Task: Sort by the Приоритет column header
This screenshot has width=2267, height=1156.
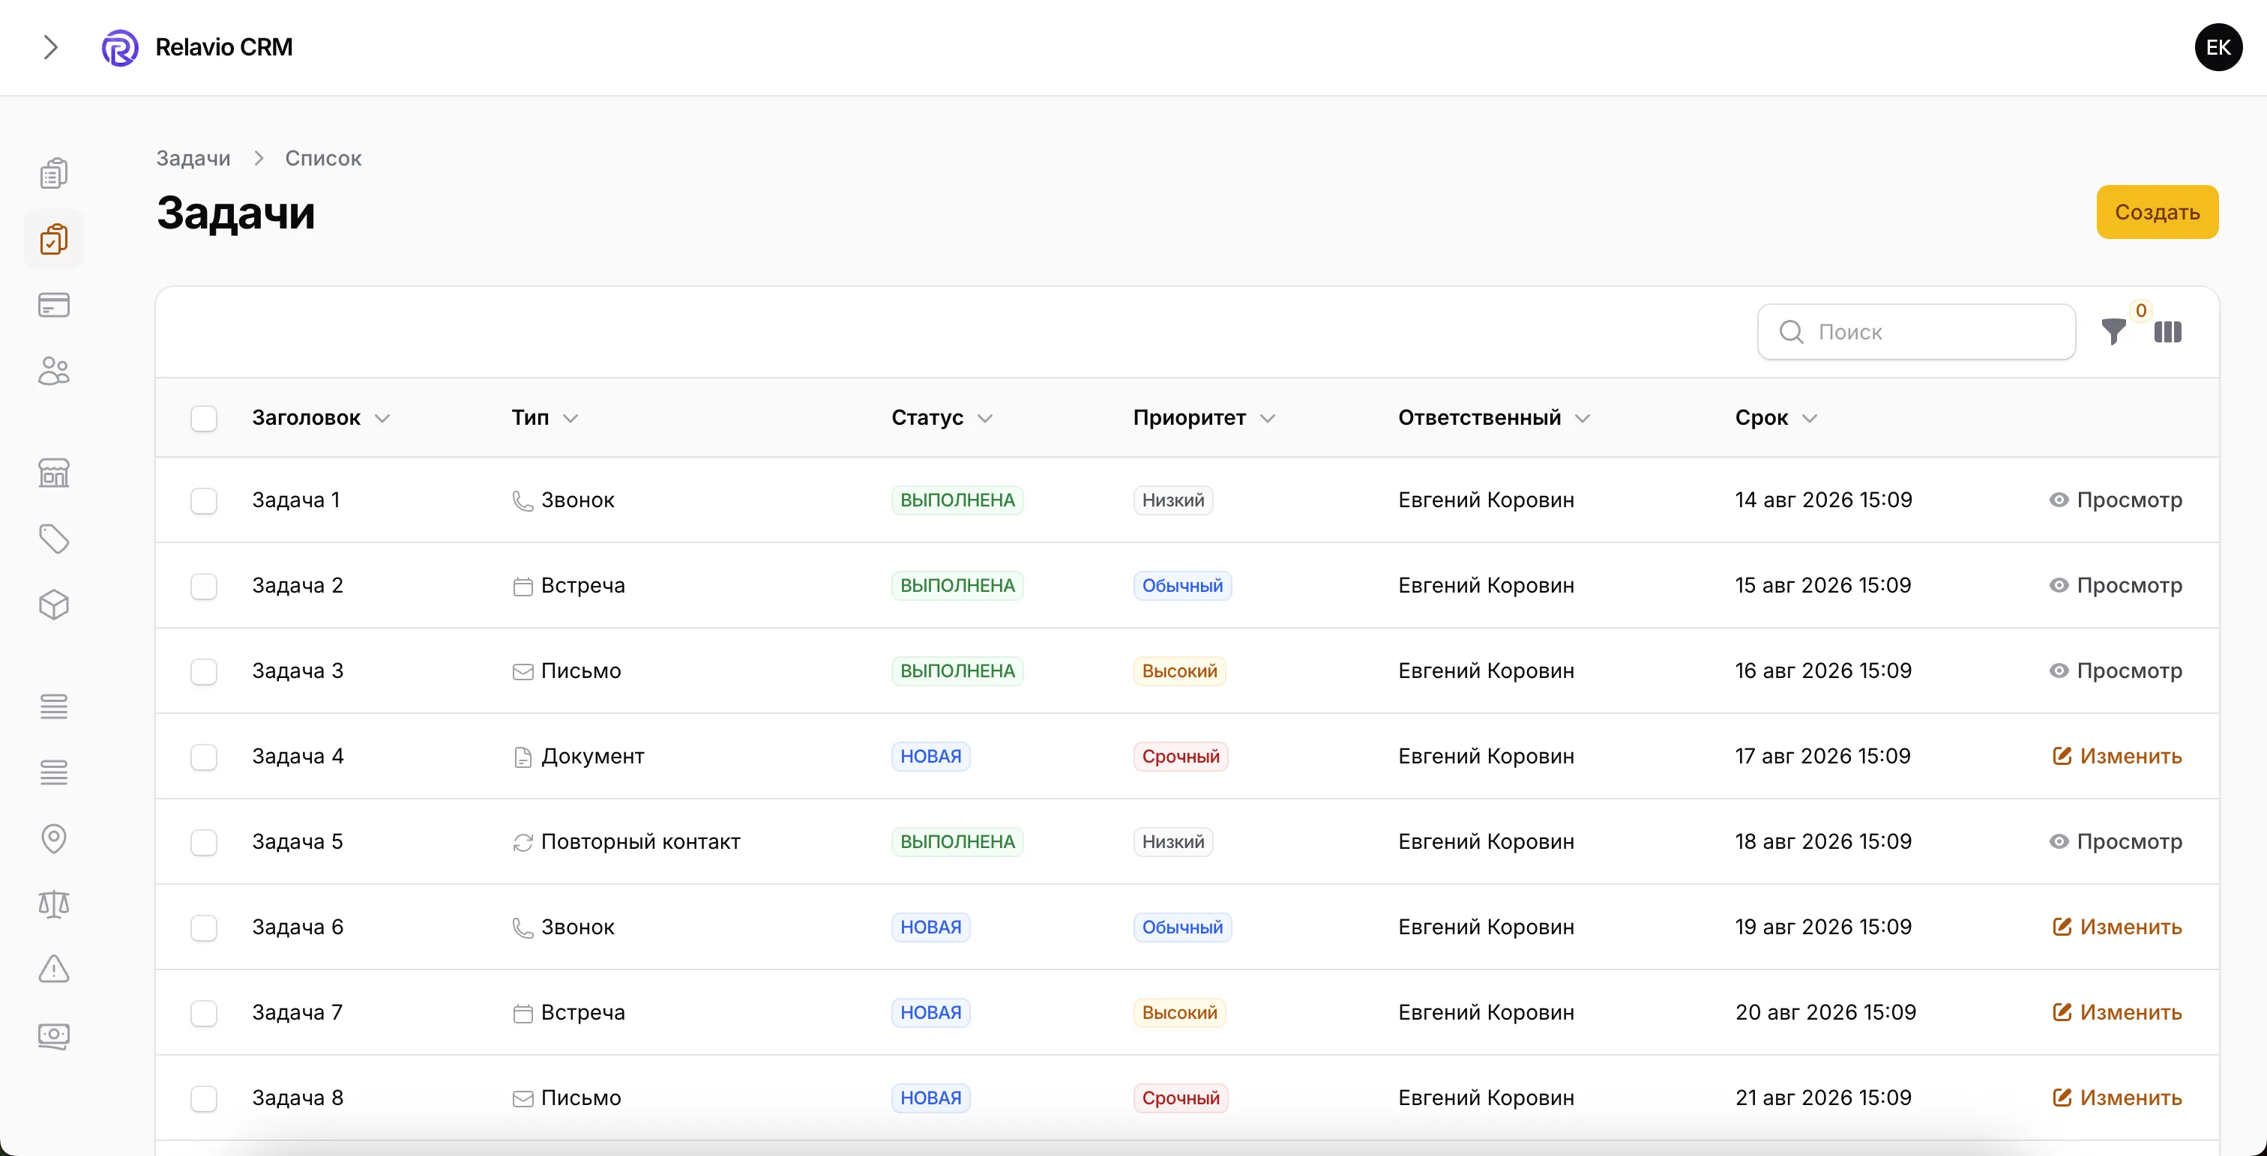Action: [x=1204, y=418]
